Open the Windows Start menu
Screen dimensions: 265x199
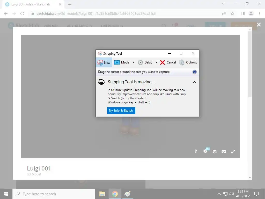[6, 194]
